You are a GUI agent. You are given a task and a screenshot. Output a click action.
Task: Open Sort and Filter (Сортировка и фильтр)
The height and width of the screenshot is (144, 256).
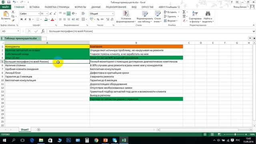(195, 17)
